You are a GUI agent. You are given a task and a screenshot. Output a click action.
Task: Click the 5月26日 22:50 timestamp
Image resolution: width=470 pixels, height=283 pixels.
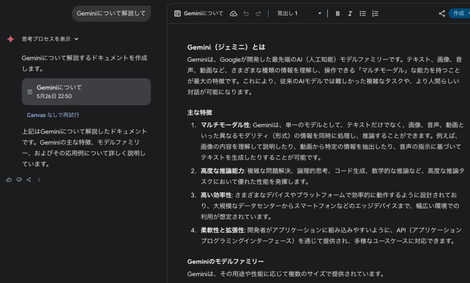pos(54,96)
